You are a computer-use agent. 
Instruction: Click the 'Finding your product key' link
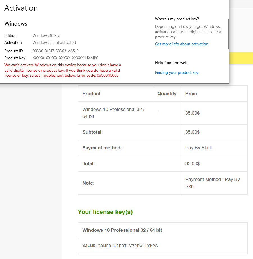click(177, 72)
